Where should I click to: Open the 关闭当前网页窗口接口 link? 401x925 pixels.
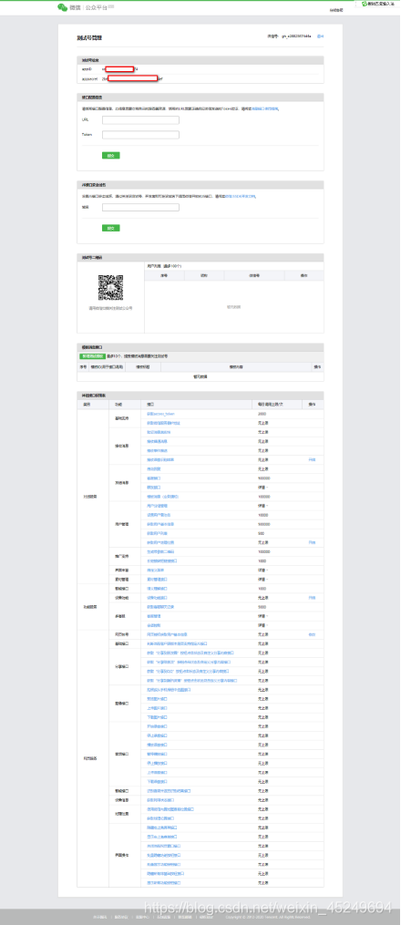163,846
